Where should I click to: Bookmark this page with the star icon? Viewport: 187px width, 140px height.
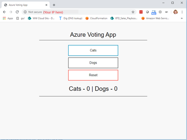point(133,12)
